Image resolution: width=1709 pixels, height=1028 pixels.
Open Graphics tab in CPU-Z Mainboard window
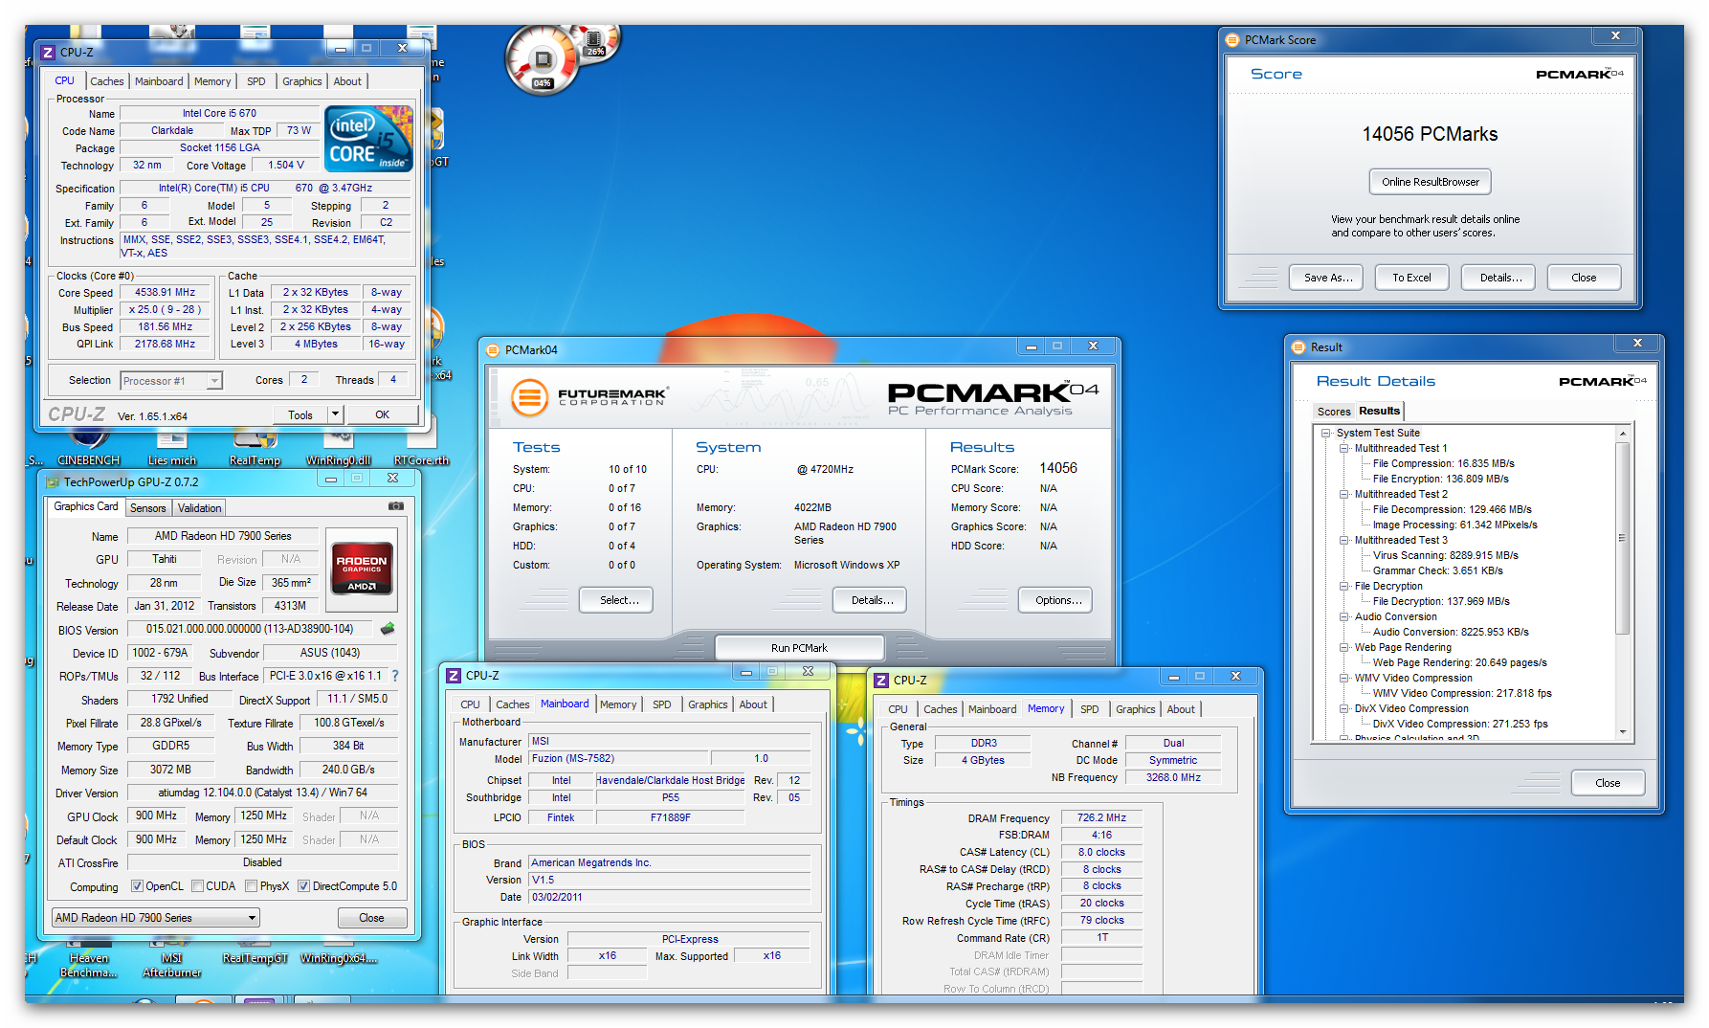click(x=707, y=704)
